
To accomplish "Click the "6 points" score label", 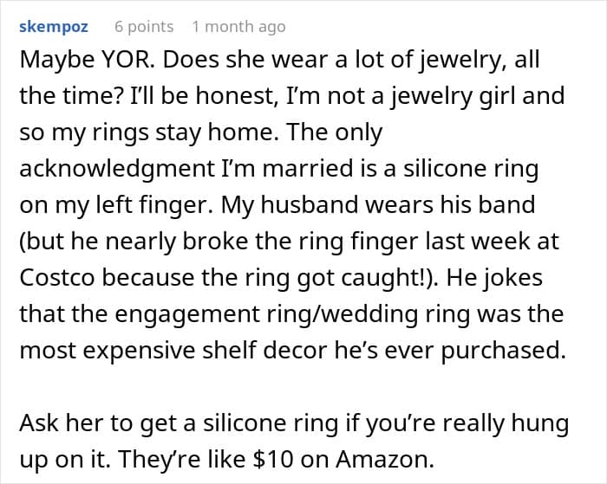I will pos(144,27).
